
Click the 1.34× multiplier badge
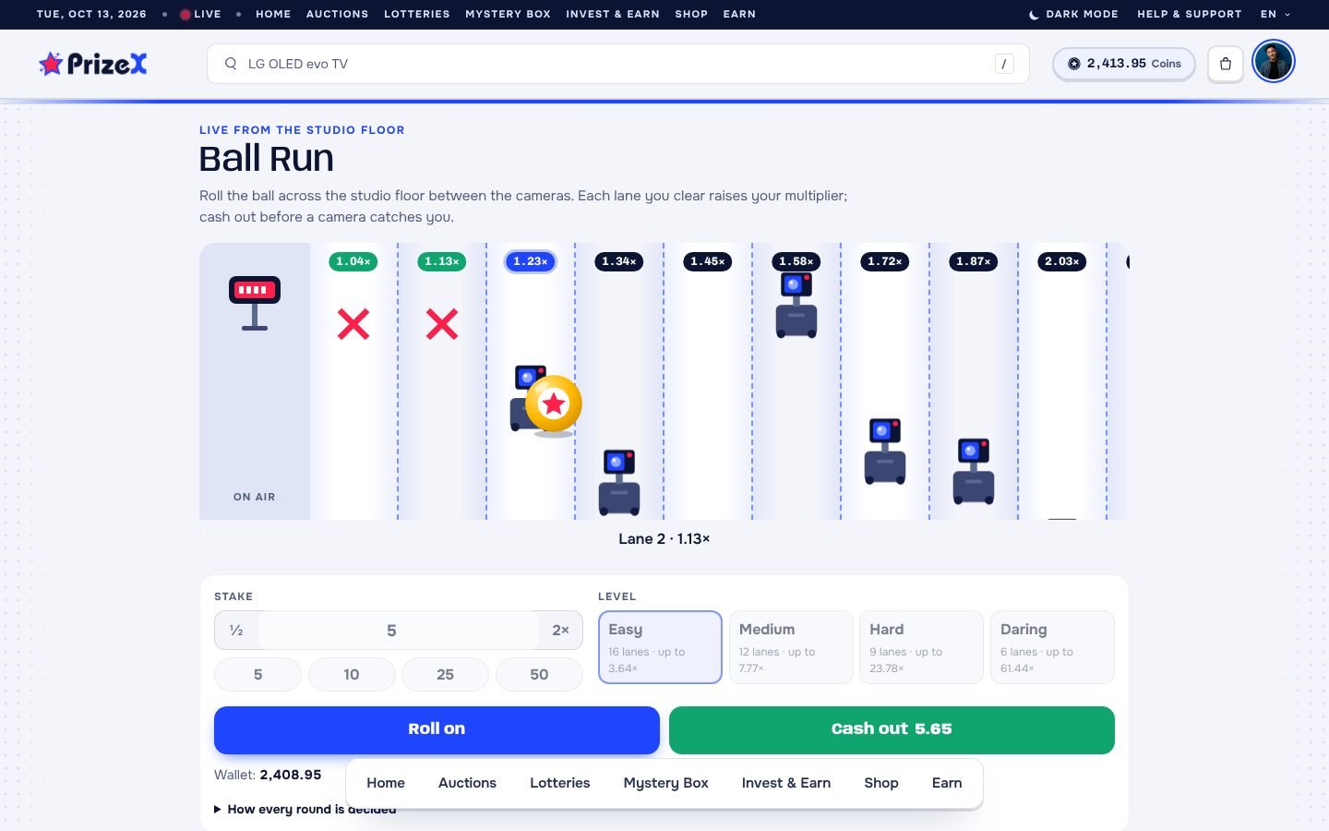click(619, 261)
